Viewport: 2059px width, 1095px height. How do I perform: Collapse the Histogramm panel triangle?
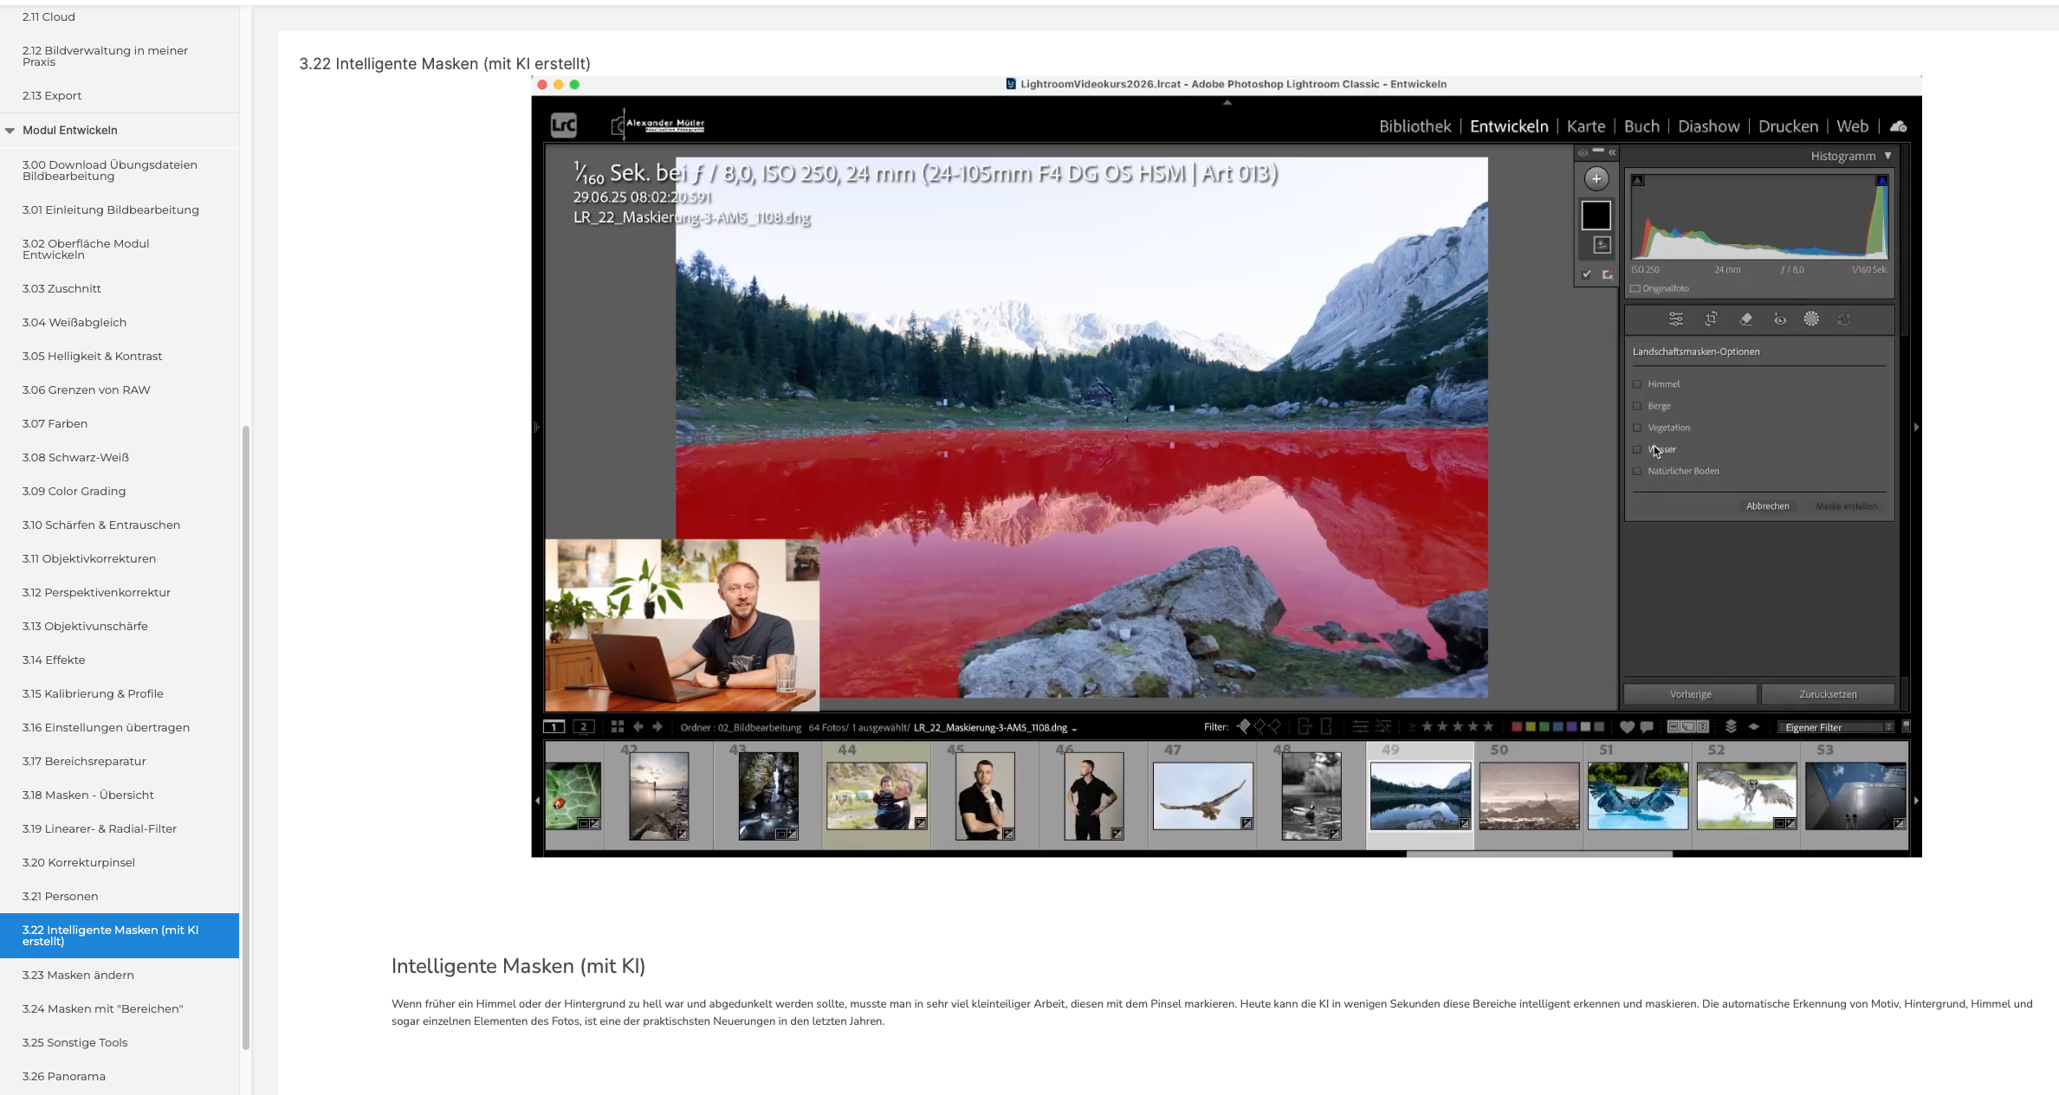click(1888, 156)
